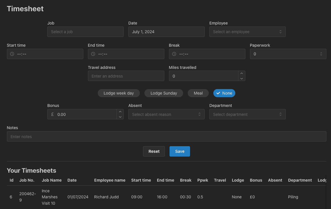Click the Reset button
This screenshot has height=209, width=331.
point(154,151)
